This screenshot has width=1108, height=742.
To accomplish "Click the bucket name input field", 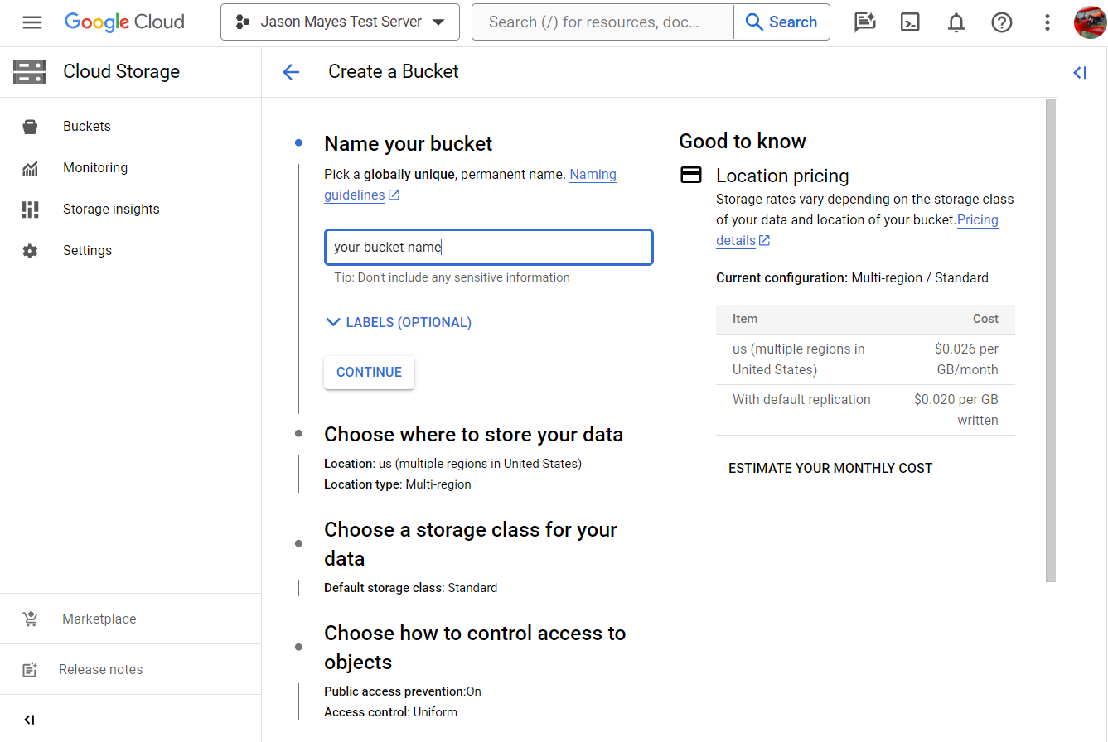I will tap(488, 247).
